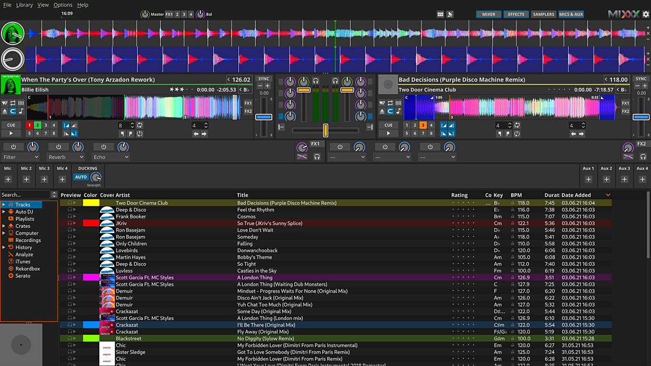Viewport: 651px width, 366px height.
Task: Click the CUE button on right deck
Action: coord(388,125)
